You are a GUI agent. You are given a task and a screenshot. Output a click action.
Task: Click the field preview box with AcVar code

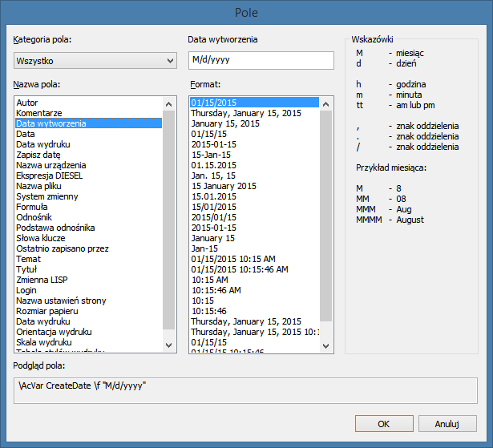point(245,389)
